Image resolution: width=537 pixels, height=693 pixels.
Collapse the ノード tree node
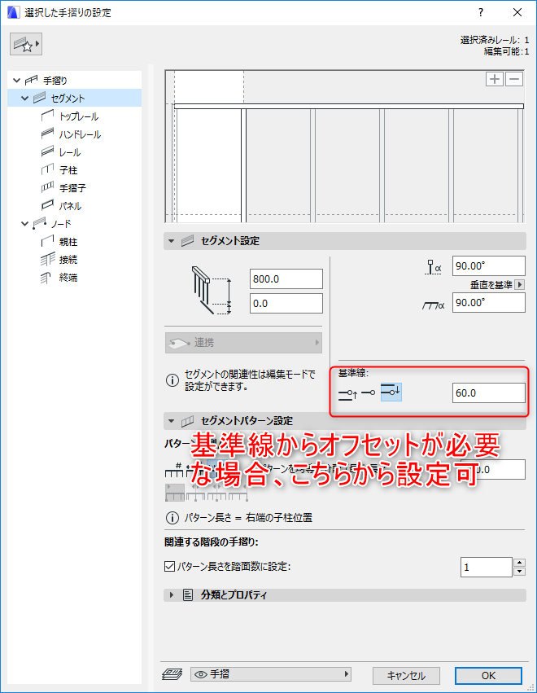24,224
